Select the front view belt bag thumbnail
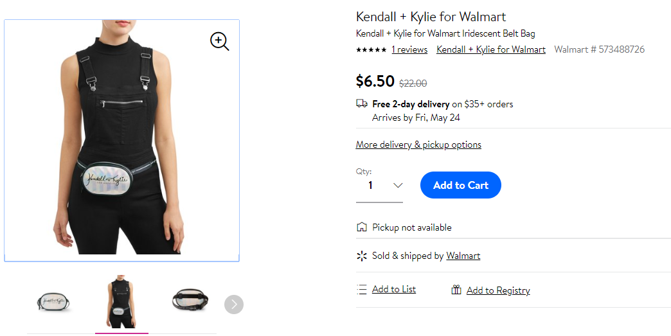 tap(53, 302)
